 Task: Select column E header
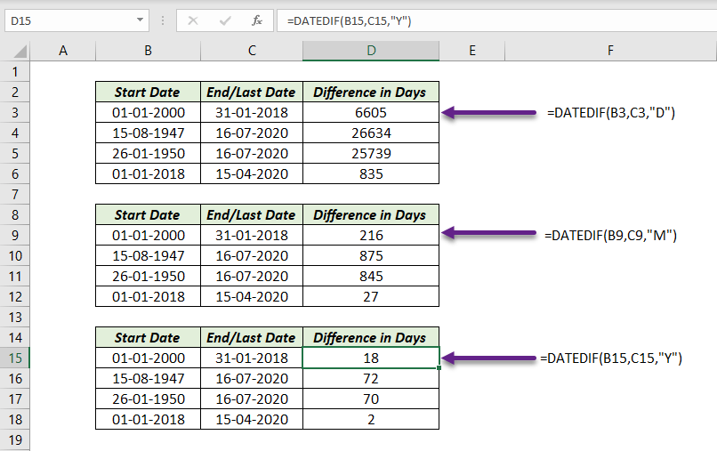(471, 51)
